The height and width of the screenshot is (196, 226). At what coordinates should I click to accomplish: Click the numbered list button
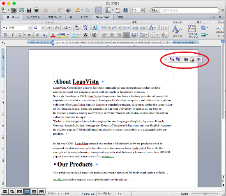[115, 27]
